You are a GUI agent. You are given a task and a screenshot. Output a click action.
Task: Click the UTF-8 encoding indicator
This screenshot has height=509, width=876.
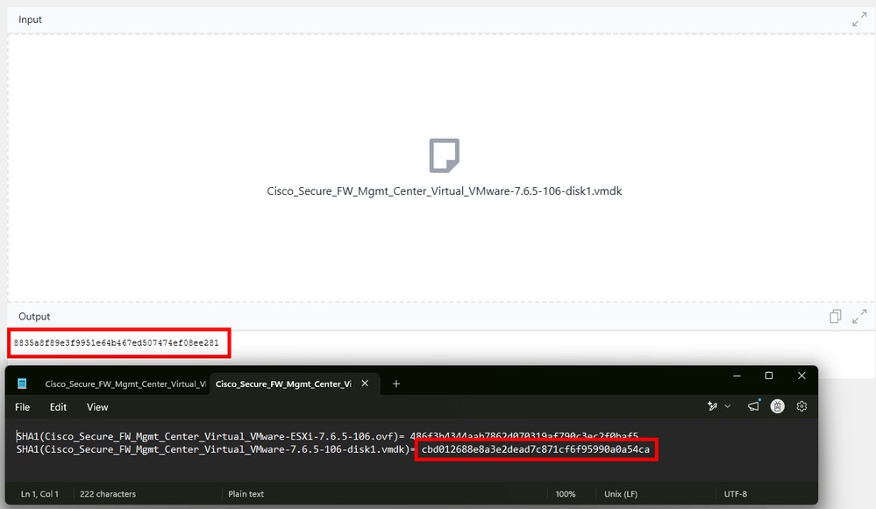click(735, 494)
